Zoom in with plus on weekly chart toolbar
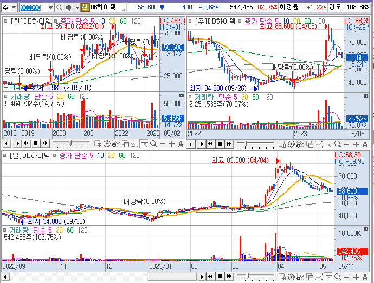The width and height of the screenshot is (374, 283). tap(356, 144)
